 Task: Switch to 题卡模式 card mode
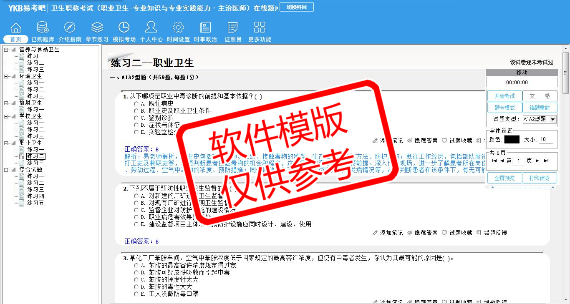504,108
